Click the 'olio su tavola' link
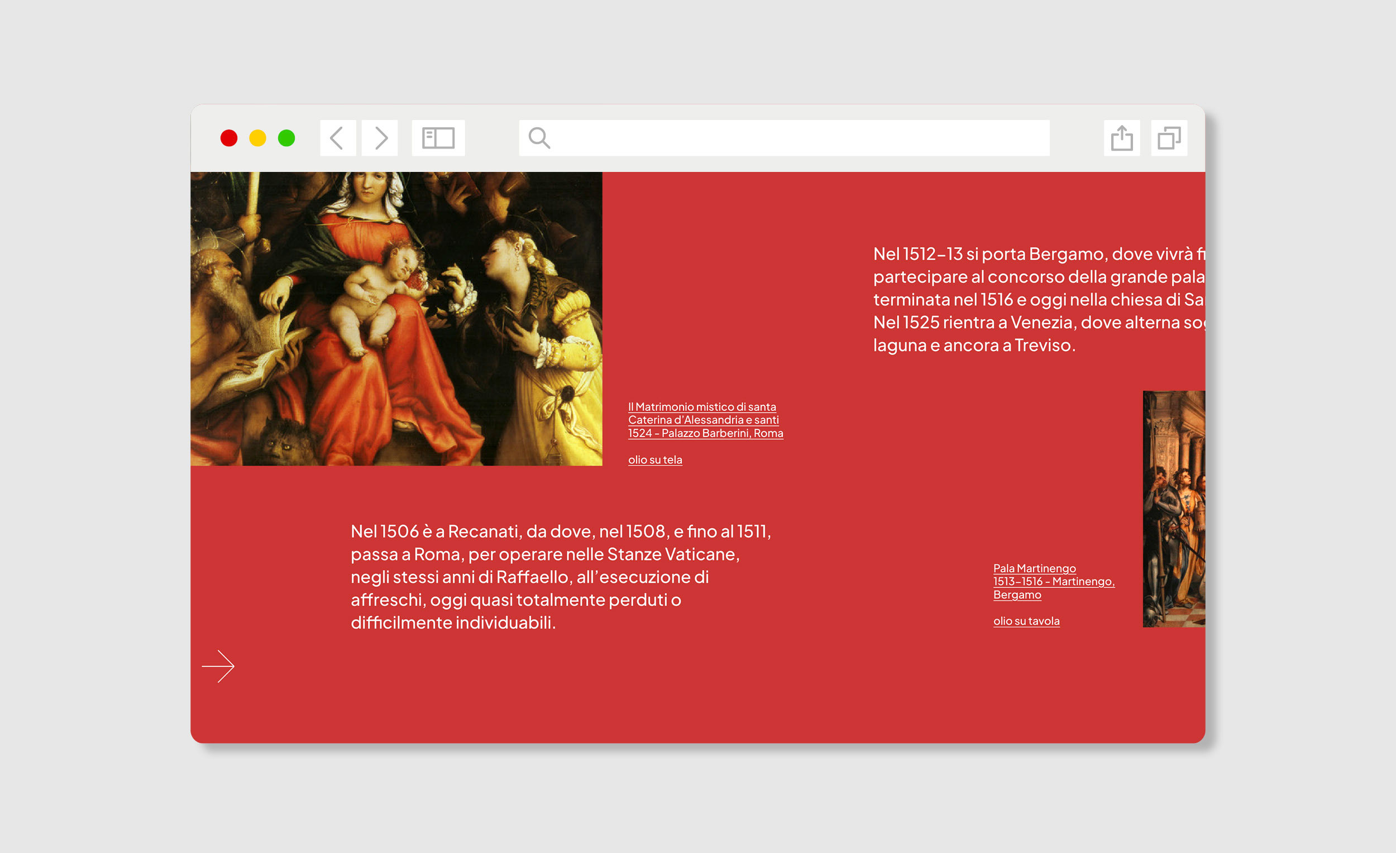1396x853 pixels. pyautogui.click(x=1026, y=621)
